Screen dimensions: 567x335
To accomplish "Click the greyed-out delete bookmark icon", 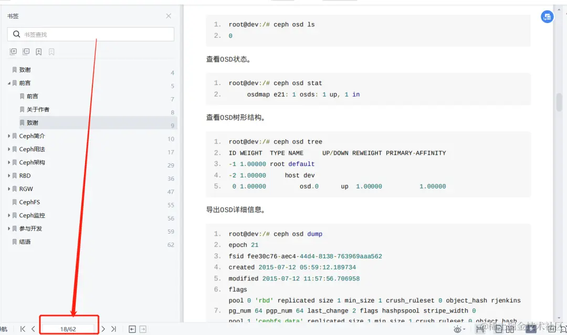I will 51,52.
